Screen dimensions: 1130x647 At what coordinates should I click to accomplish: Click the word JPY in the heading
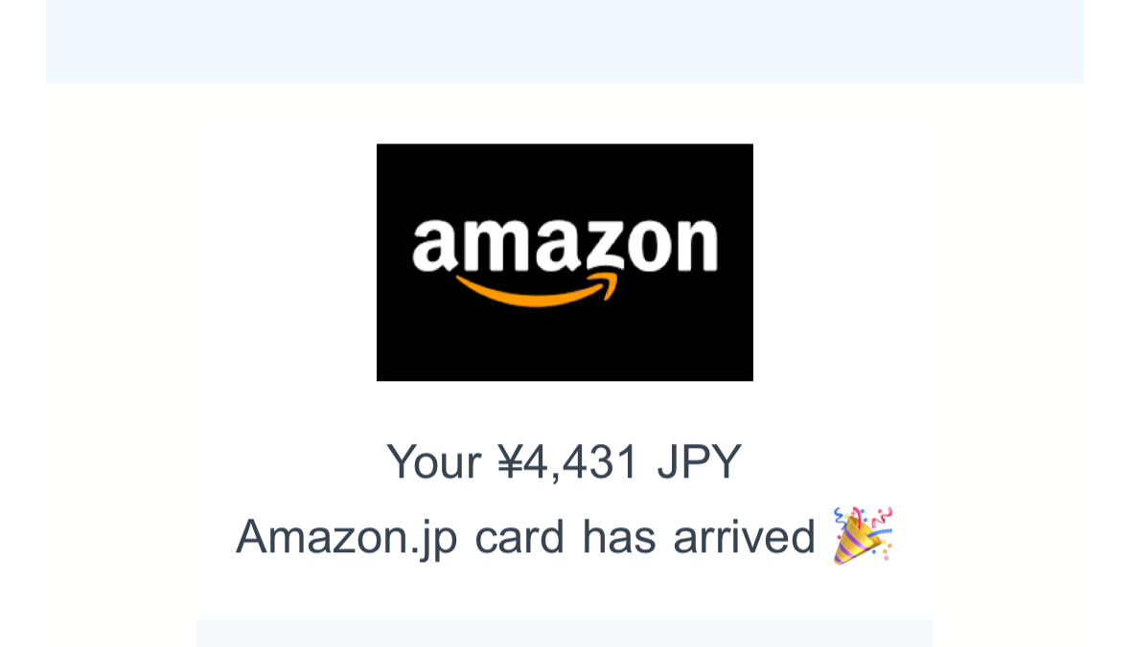[699, 461]
